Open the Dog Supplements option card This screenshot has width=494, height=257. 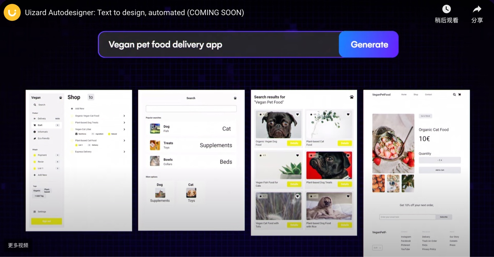[x=160, y=193]
